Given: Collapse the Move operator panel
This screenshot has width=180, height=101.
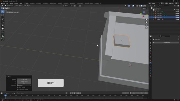Looking at the screenshot, I should pos(7,77).
